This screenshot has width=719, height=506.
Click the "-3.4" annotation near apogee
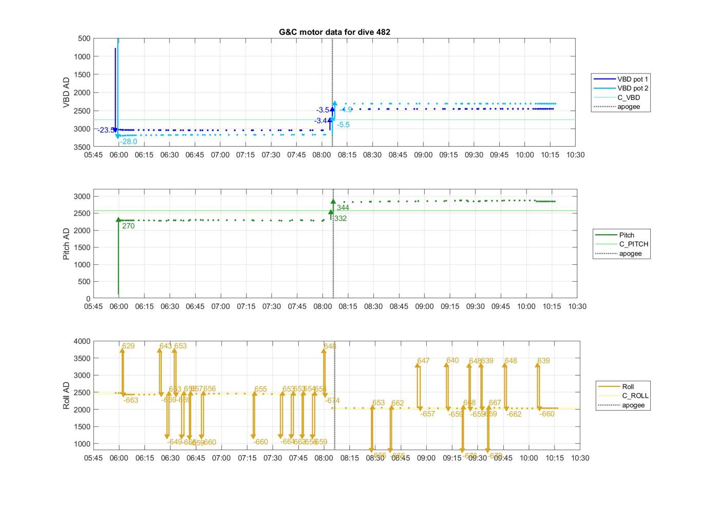click(320, 121)
